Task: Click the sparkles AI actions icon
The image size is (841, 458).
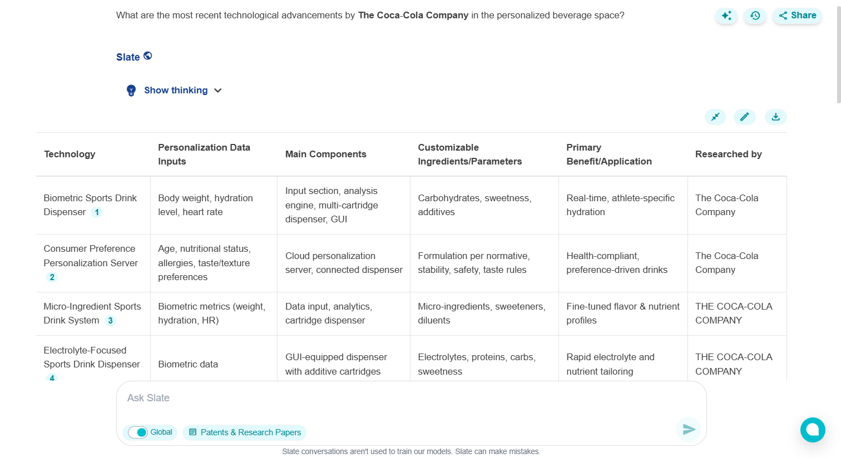Action: tap(726, 16)
